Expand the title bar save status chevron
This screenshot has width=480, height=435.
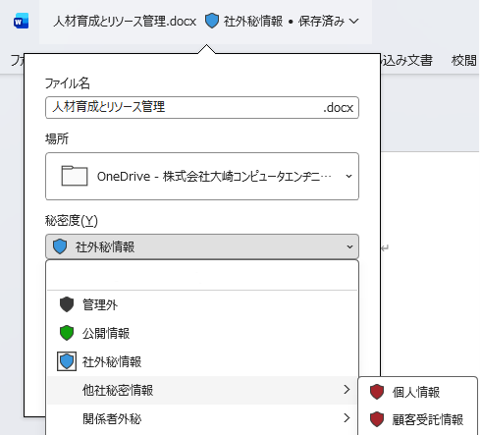pyautogui.click(x=353, y=22)
